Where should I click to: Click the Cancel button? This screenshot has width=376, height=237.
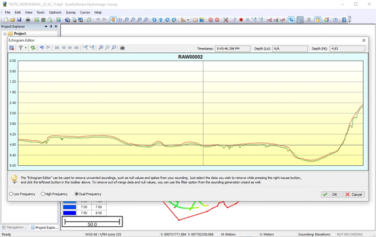(354, 194)
